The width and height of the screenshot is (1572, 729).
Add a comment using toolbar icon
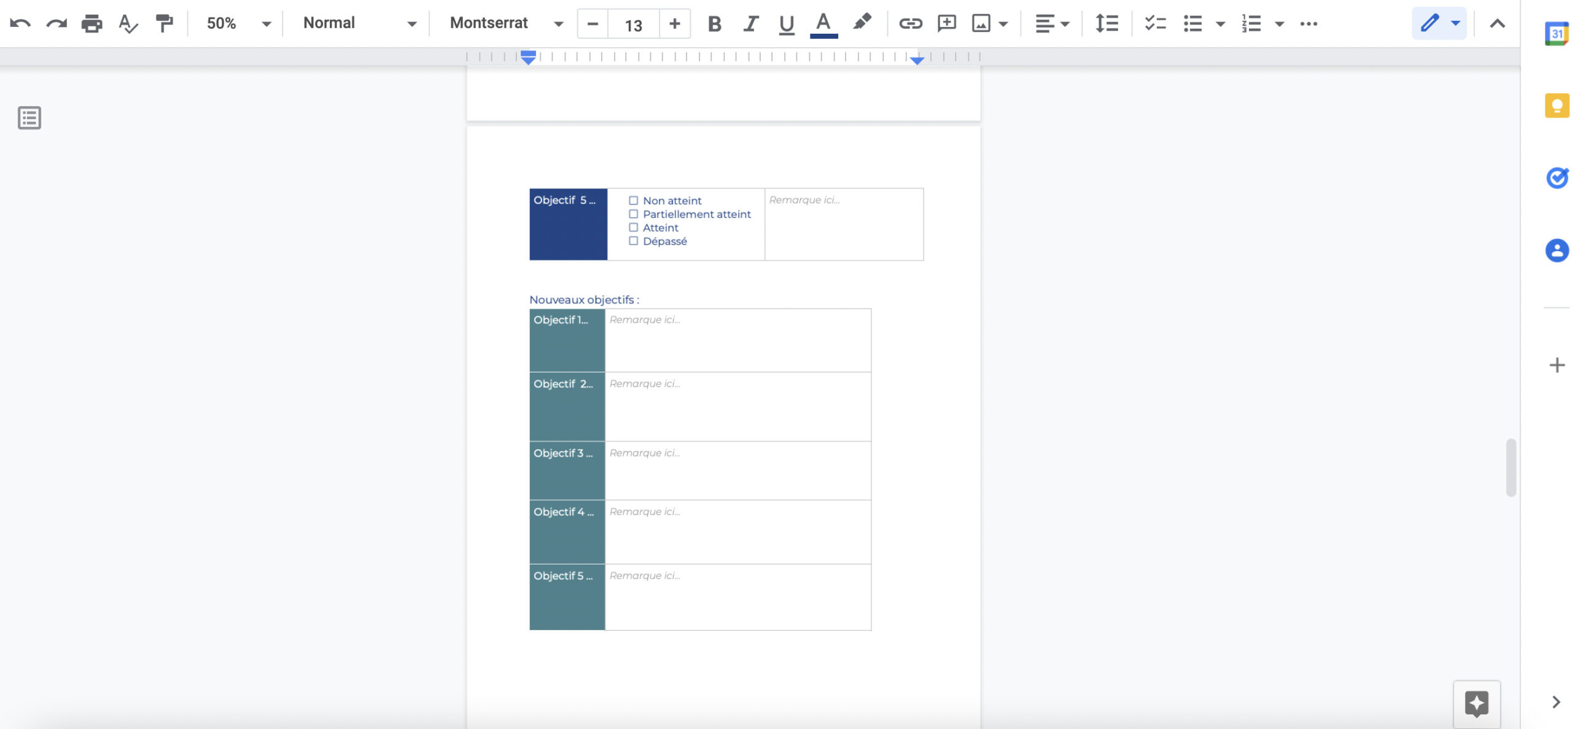coord(946,24)
